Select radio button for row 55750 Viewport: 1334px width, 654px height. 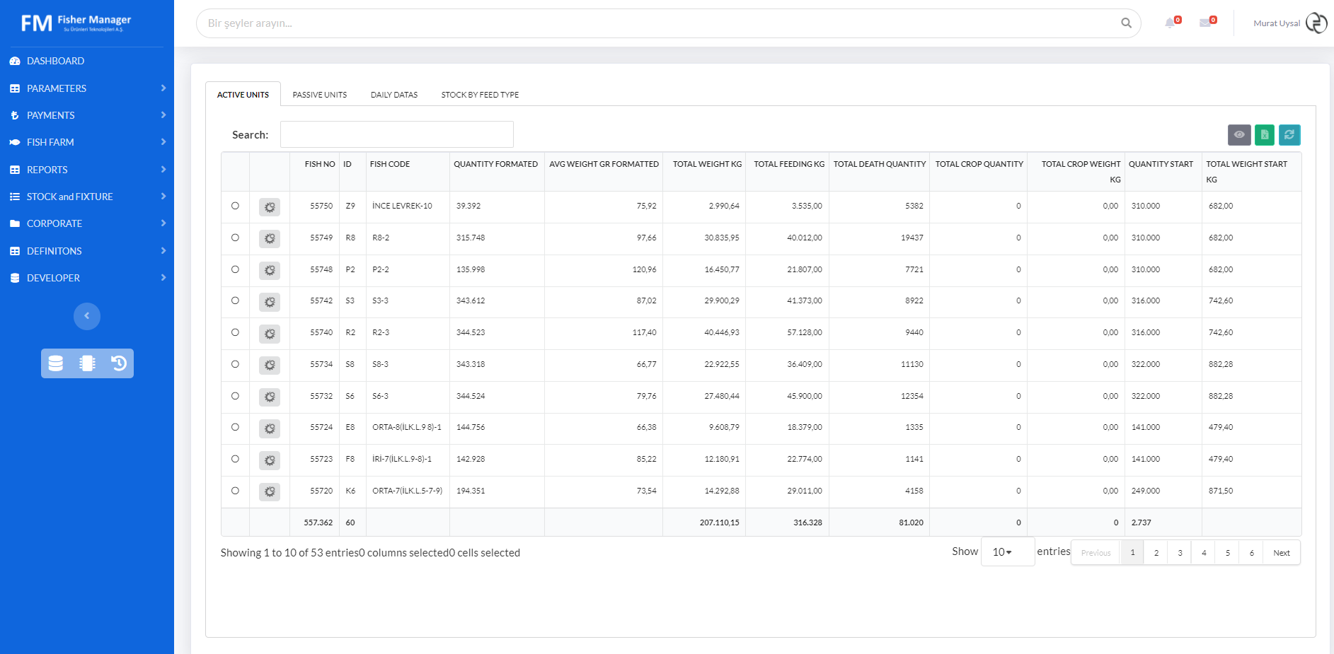(235, 206)
